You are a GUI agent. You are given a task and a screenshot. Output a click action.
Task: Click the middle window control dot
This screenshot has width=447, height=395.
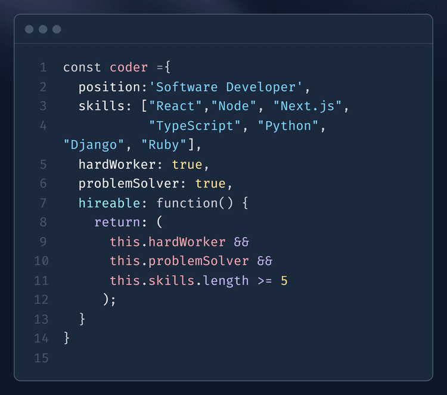tap(43, 29)
